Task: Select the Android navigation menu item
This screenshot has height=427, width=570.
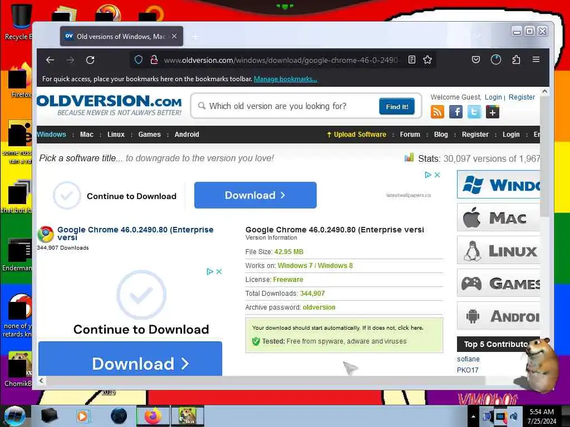Action: 187,135
